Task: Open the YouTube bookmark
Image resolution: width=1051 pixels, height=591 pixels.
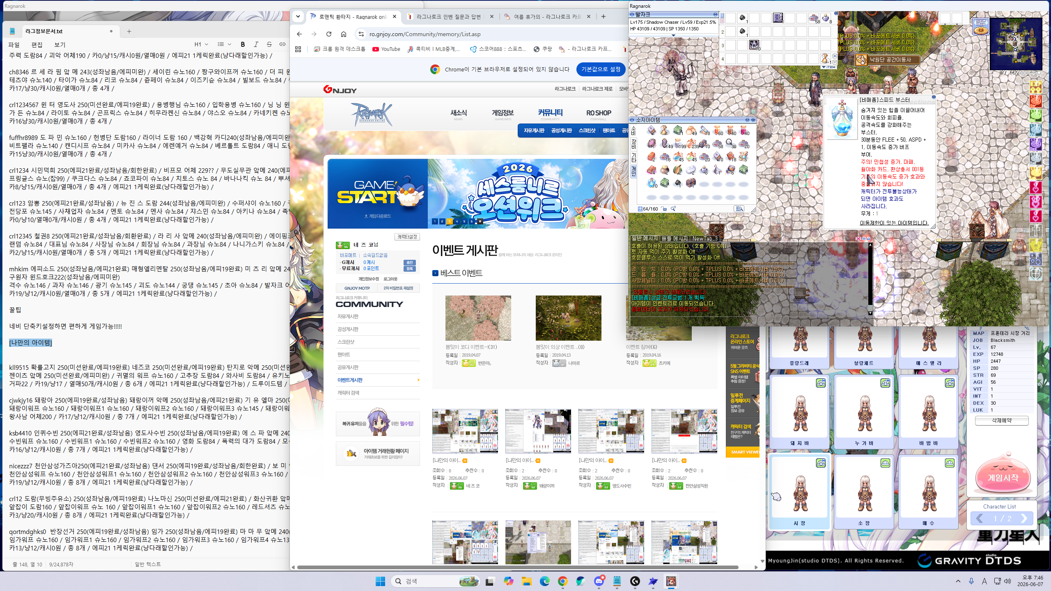Action: click(x=386, y=49)
